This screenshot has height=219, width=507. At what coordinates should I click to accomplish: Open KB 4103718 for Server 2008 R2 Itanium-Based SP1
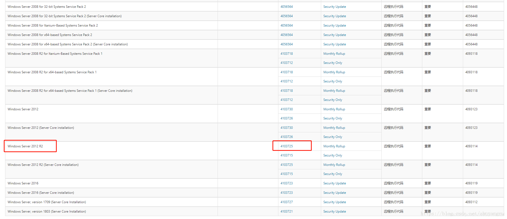286,54
